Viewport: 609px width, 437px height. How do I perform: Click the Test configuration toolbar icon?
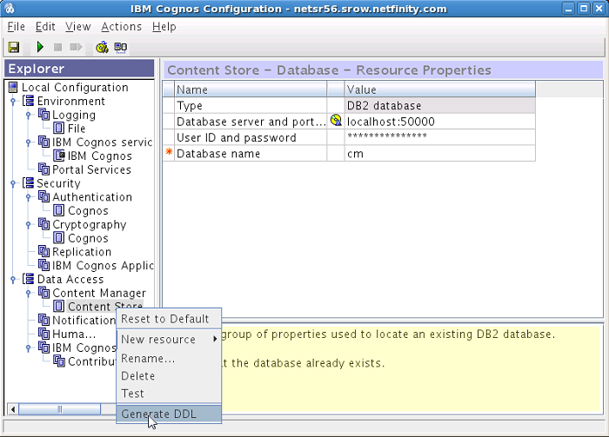point(102,47)
